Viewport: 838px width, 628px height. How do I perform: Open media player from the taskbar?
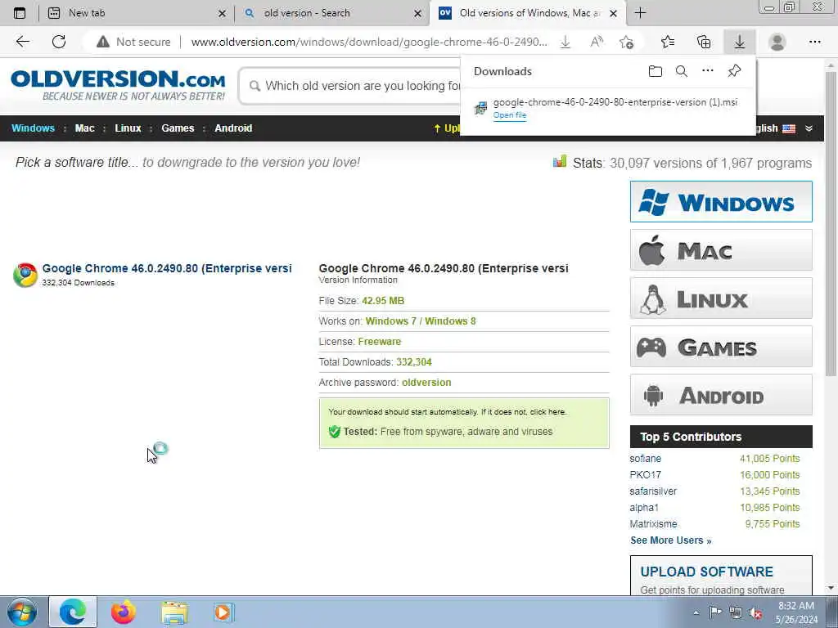[x=223, y=612]
